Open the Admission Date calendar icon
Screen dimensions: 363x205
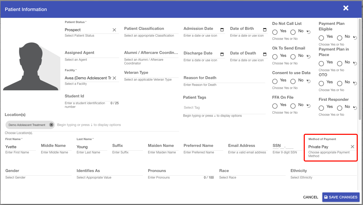(x=222, y=30)
